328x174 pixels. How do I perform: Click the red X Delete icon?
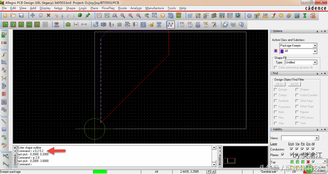(x=48, y=15)
